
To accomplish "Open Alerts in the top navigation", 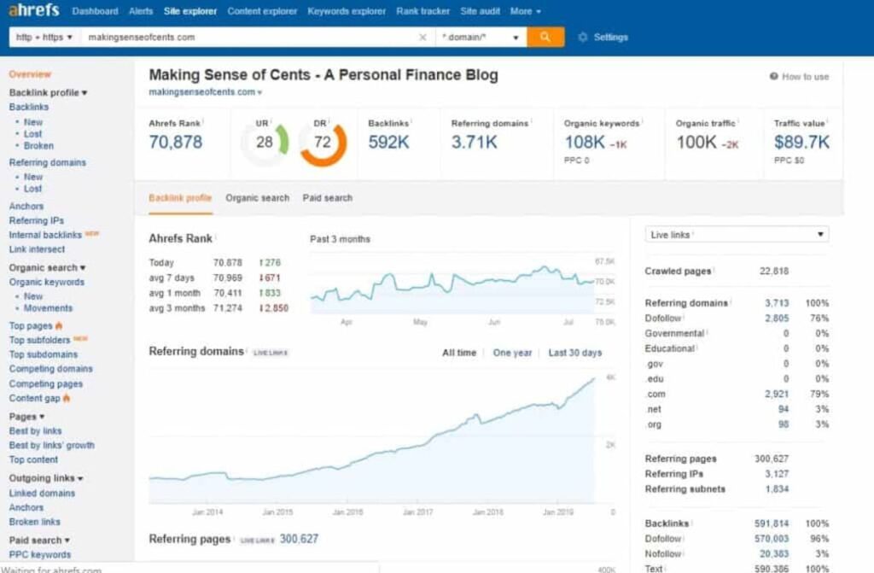I will click(x=141, y=11).
